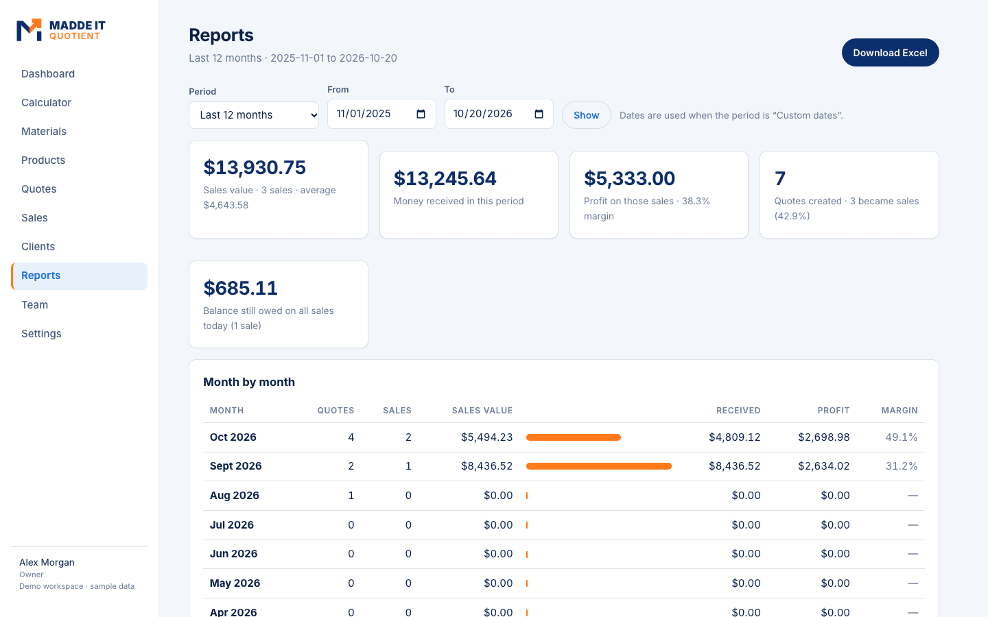
Task: Click the $2,698.98 profit cell
Action: coord(824,437)
